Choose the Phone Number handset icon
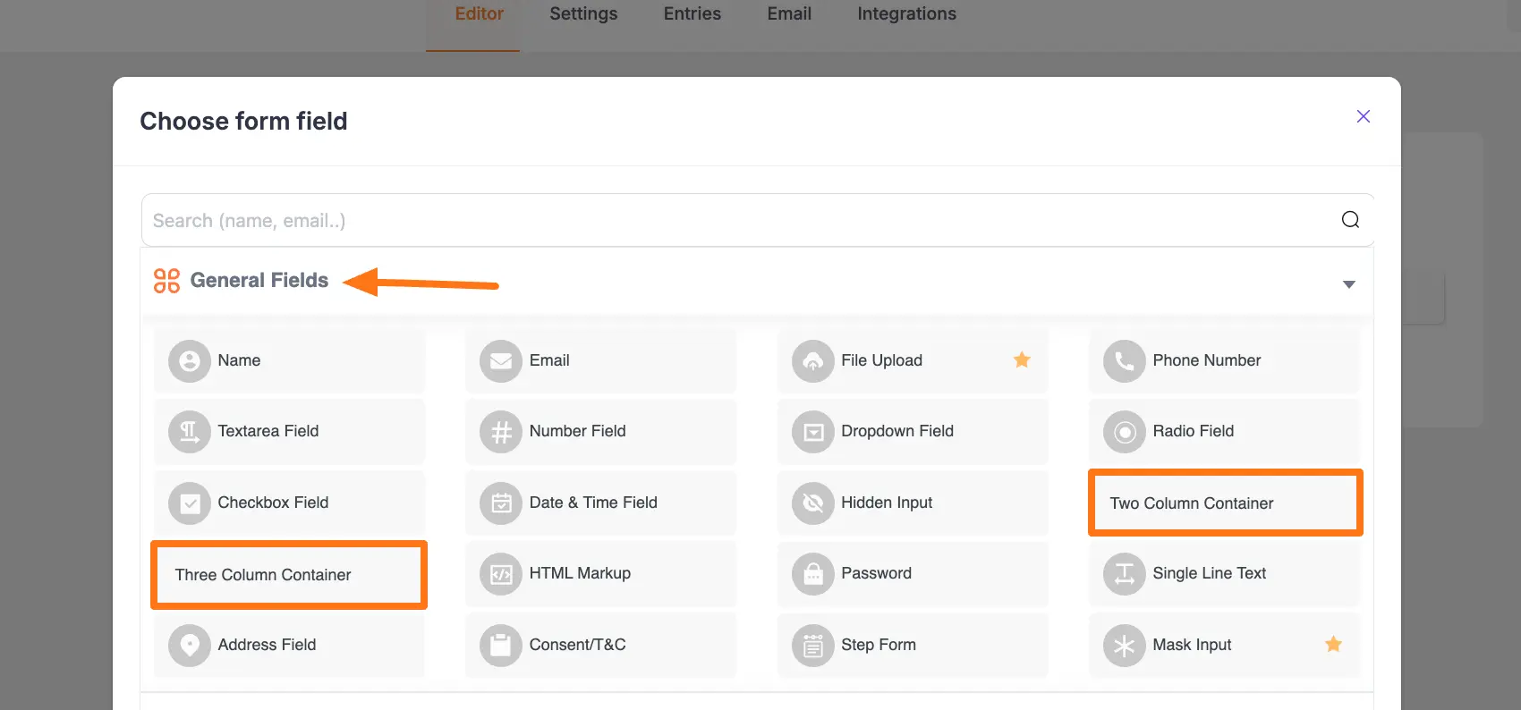This screenshot has width=1521, height=710. click(x=1124, y=361)
